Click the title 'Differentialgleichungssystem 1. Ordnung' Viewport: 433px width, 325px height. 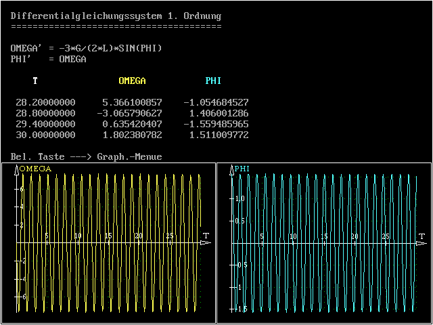116,16
